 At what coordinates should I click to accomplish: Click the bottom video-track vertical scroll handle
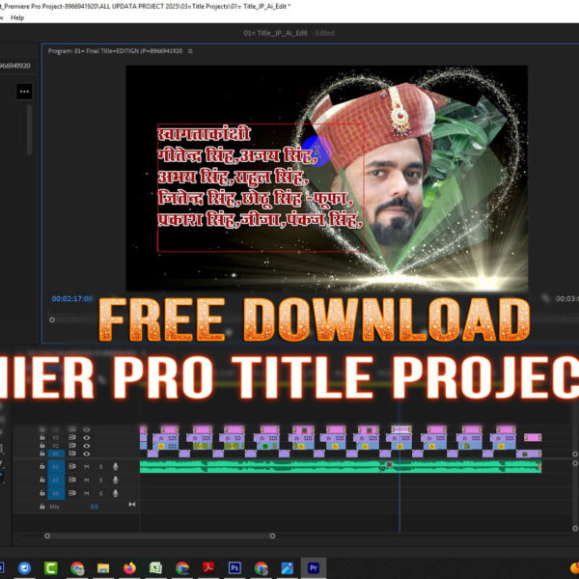coord(574,455)
